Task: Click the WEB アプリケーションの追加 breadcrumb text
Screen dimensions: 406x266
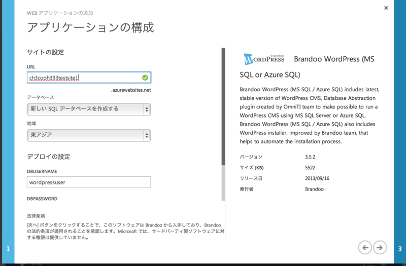Action: pos(60,13)
